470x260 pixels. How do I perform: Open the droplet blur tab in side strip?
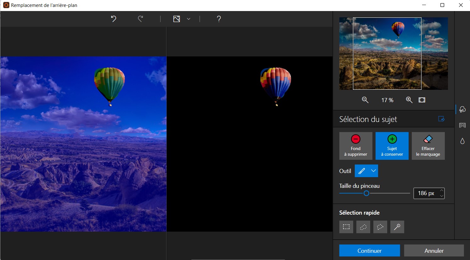click(462, 141)
